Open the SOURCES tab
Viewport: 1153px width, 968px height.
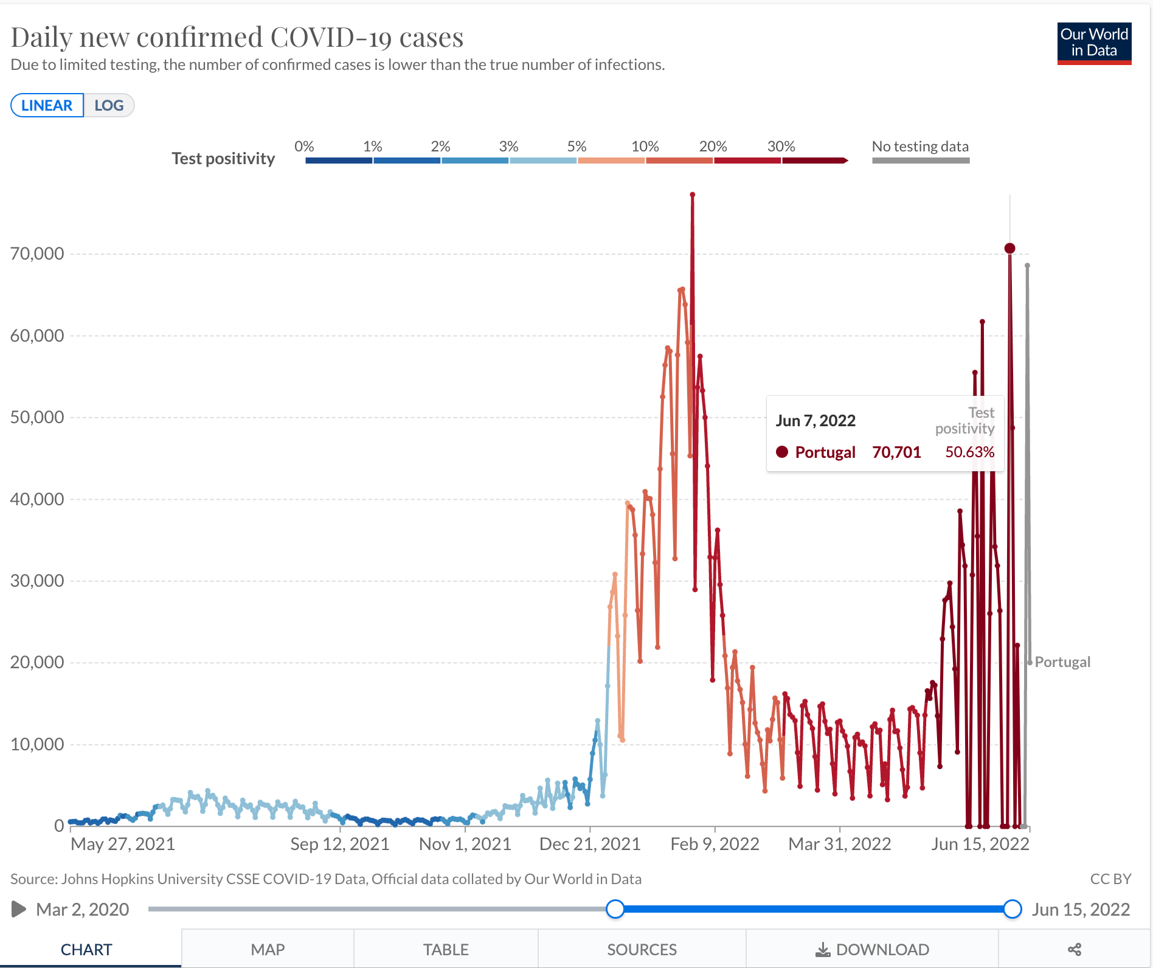642,949
